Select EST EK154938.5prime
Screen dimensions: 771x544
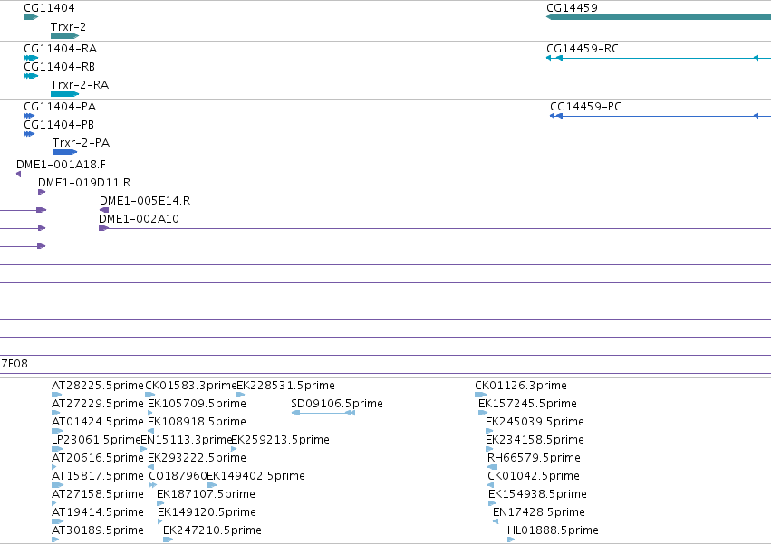[537, 495]
